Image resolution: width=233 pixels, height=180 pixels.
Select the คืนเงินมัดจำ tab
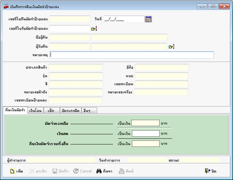point(15,110)
